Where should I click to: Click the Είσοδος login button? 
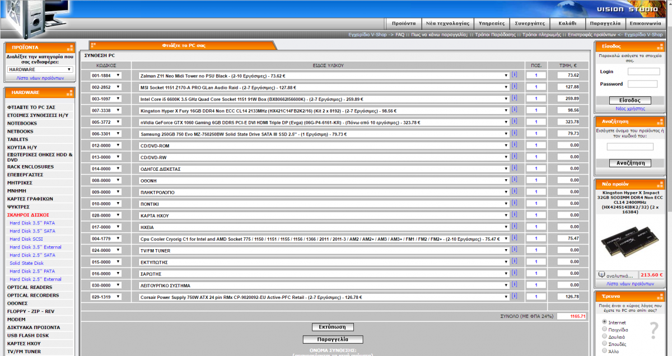[x=630, y=100]
